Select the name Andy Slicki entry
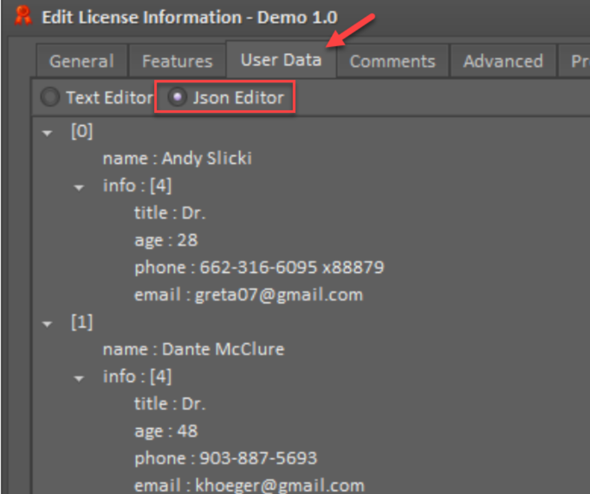Viewport: 590px width, 494px height. [x=177, y=158]
